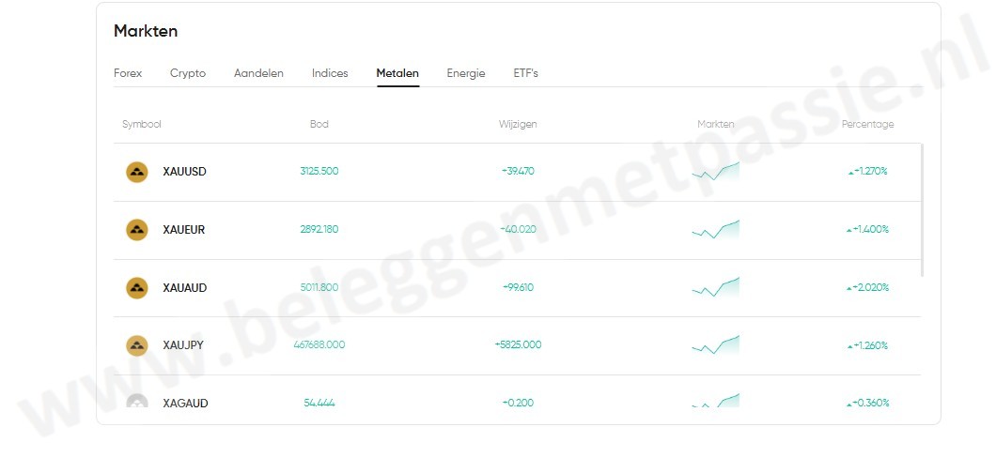Click the XAUJPY gold icon
Viewport: 996px width, 458px height.
137,345
